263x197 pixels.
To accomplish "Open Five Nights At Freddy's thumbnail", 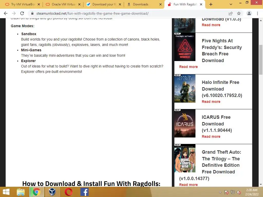I will pyautogui.click(x=185, y=47).
